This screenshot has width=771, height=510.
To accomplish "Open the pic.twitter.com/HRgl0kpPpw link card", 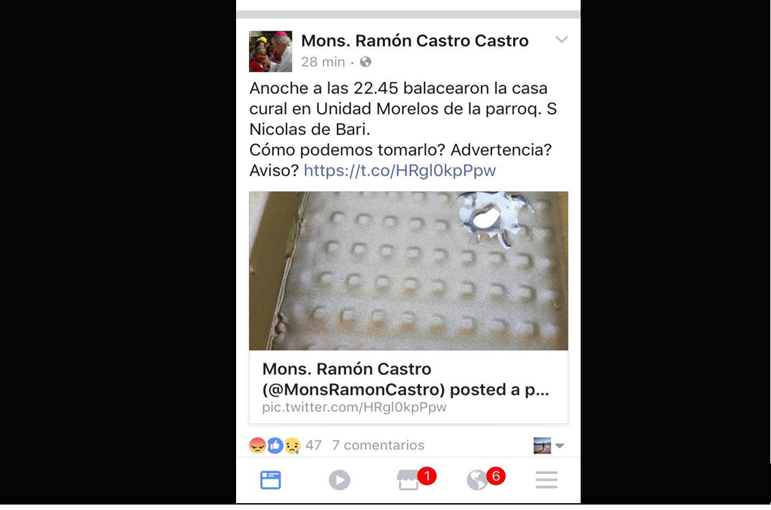I will coord(409,387).
